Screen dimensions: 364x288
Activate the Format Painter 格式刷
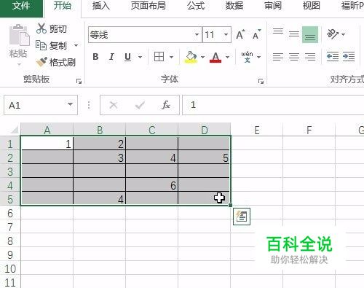56,62
